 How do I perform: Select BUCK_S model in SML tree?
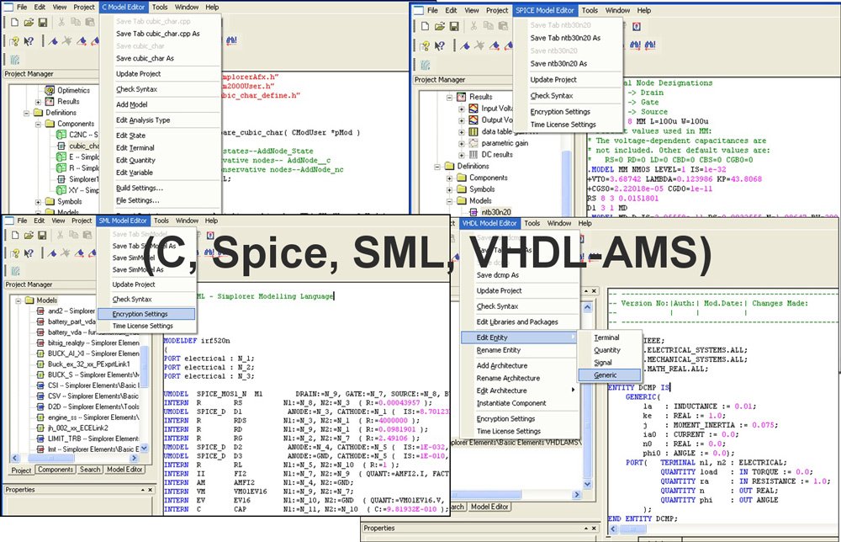click(93, 375)
